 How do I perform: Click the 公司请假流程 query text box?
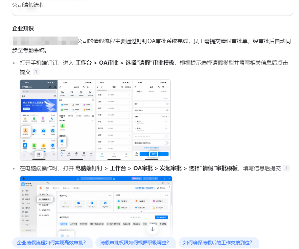coord(152,6)
